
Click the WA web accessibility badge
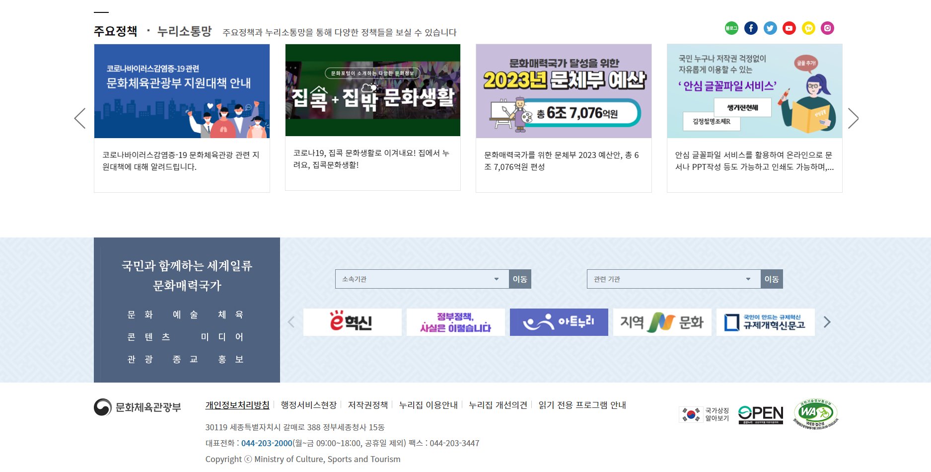tap(815, 414)
